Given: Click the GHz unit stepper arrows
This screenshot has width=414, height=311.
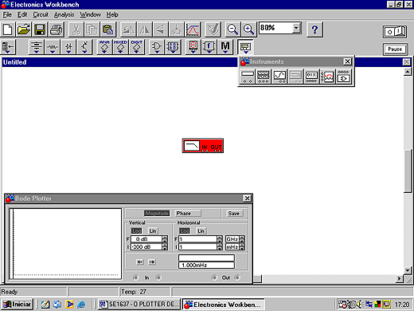Looking at the screenshot, I should [x=242, y=239].
